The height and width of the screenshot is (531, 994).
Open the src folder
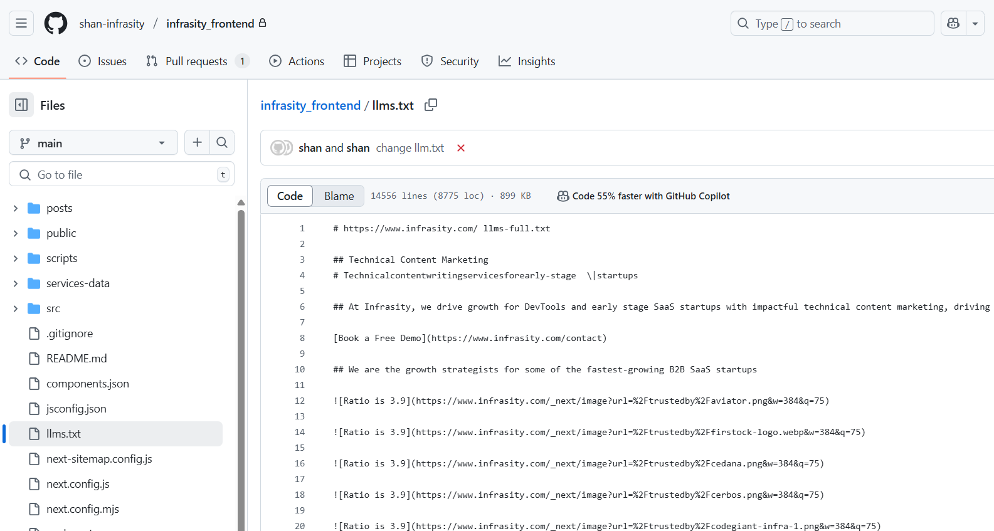coord(53,308)
